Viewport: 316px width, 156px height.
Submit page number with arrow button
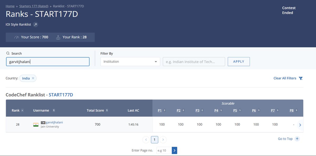(x=175, y=150)
